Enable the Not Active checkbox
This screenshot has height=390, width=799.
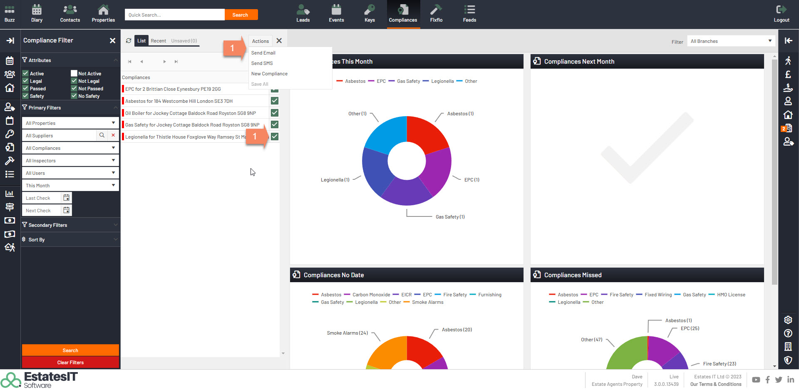pyautogui.click(x=74, y=74)
